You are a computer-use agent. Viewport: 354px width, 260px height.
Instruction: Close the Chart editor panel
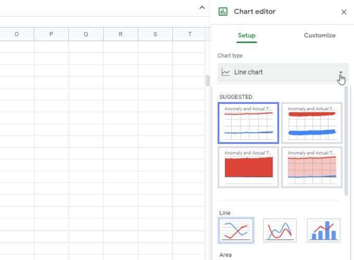tap(344, 12)
